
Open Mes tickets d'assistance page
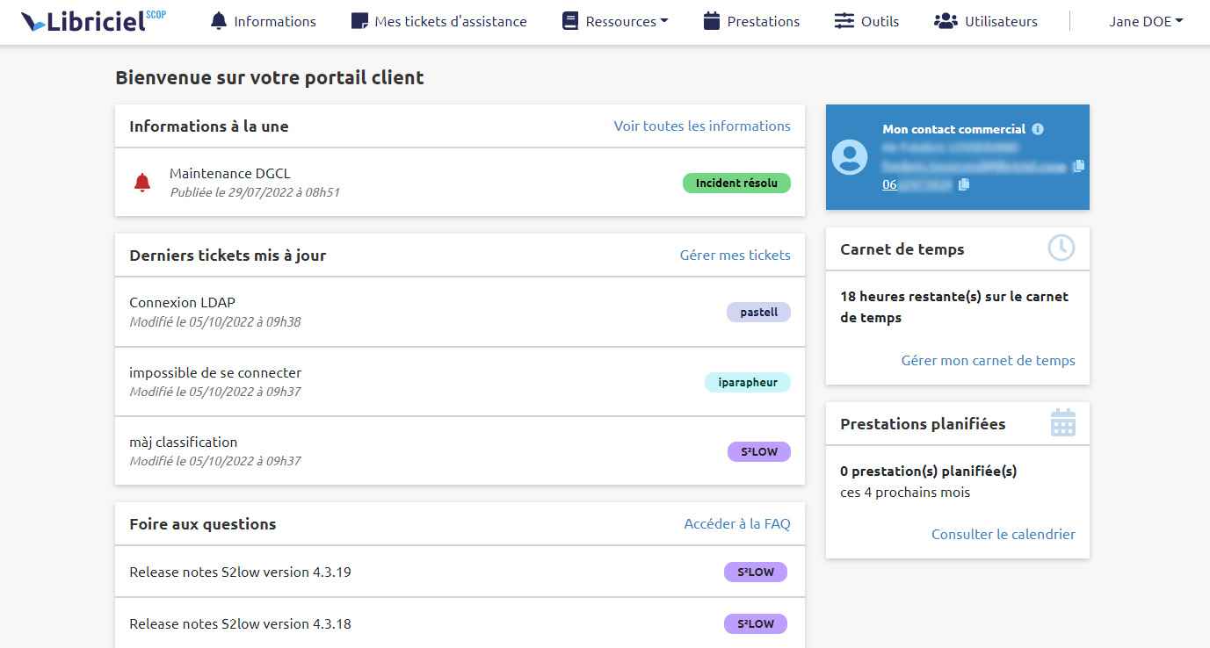coord(439,21)
